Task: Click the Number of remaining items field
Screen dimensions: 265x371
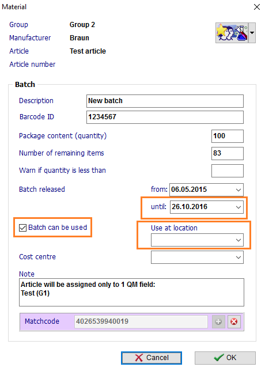Action: 228,153
